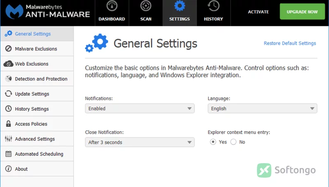Open Automated Scheduling in the sidebar
The height and width of the screenshot is (187, 329).
click(x=37, y=154)
